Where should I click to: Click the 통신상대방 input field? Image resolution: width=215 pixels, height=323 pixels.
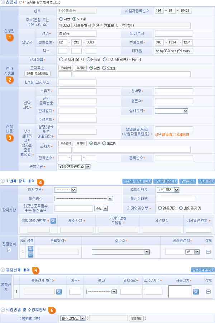click(x=176, y=199)
